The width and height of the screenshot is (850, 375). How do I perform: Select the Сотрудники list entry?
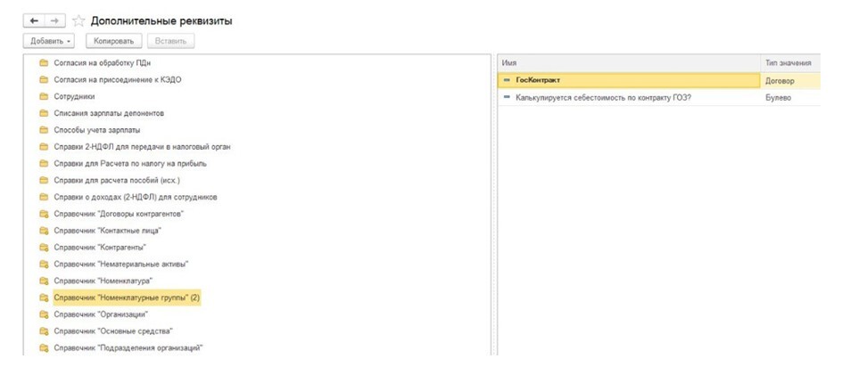[74, 96]
